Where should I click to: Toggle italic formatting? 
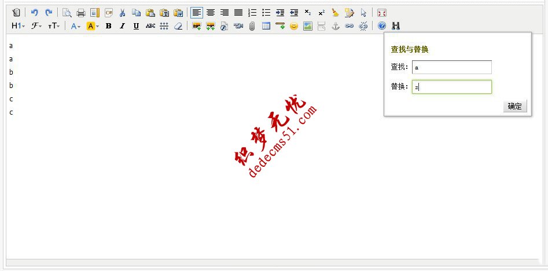[x=122, y=26]
